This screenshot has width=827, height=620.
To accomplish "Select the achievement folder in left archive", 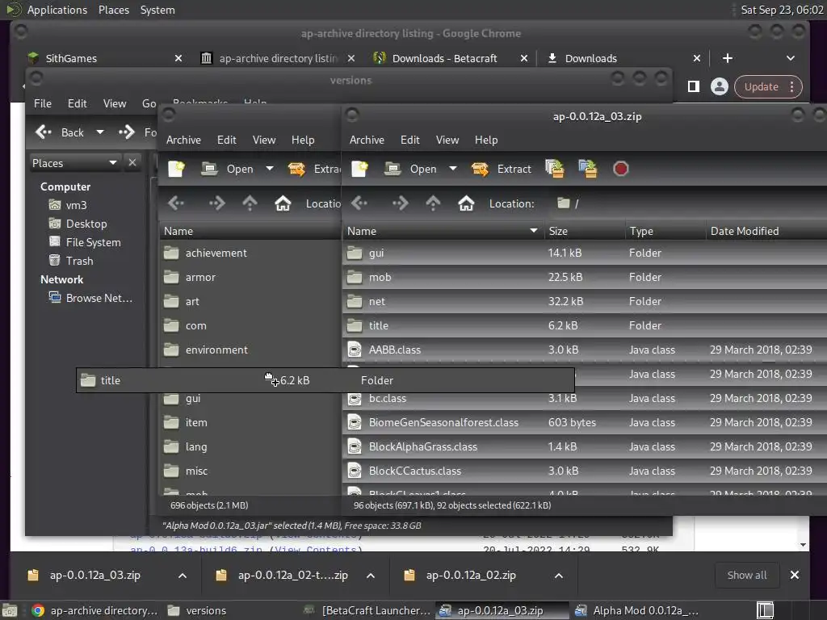I will tap(250, 253).
